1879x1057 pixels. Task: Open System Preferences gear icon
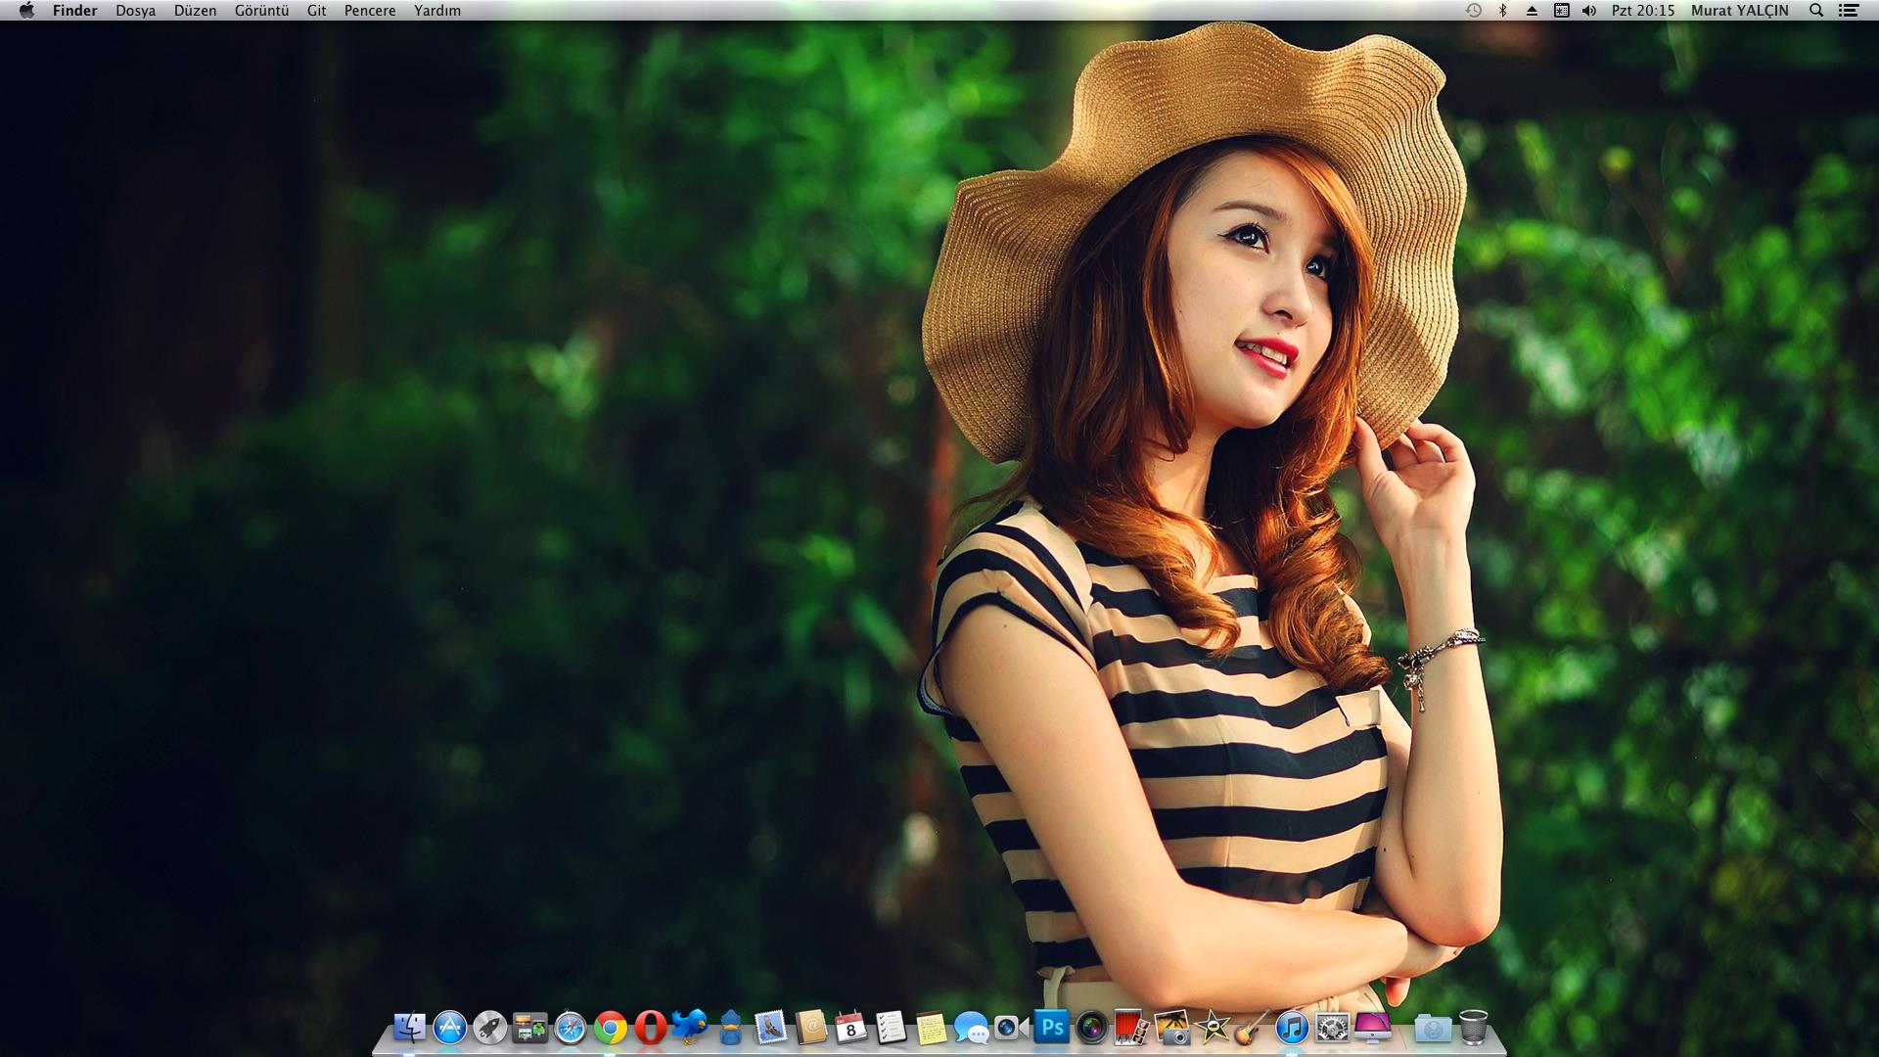point(1332,1028)
